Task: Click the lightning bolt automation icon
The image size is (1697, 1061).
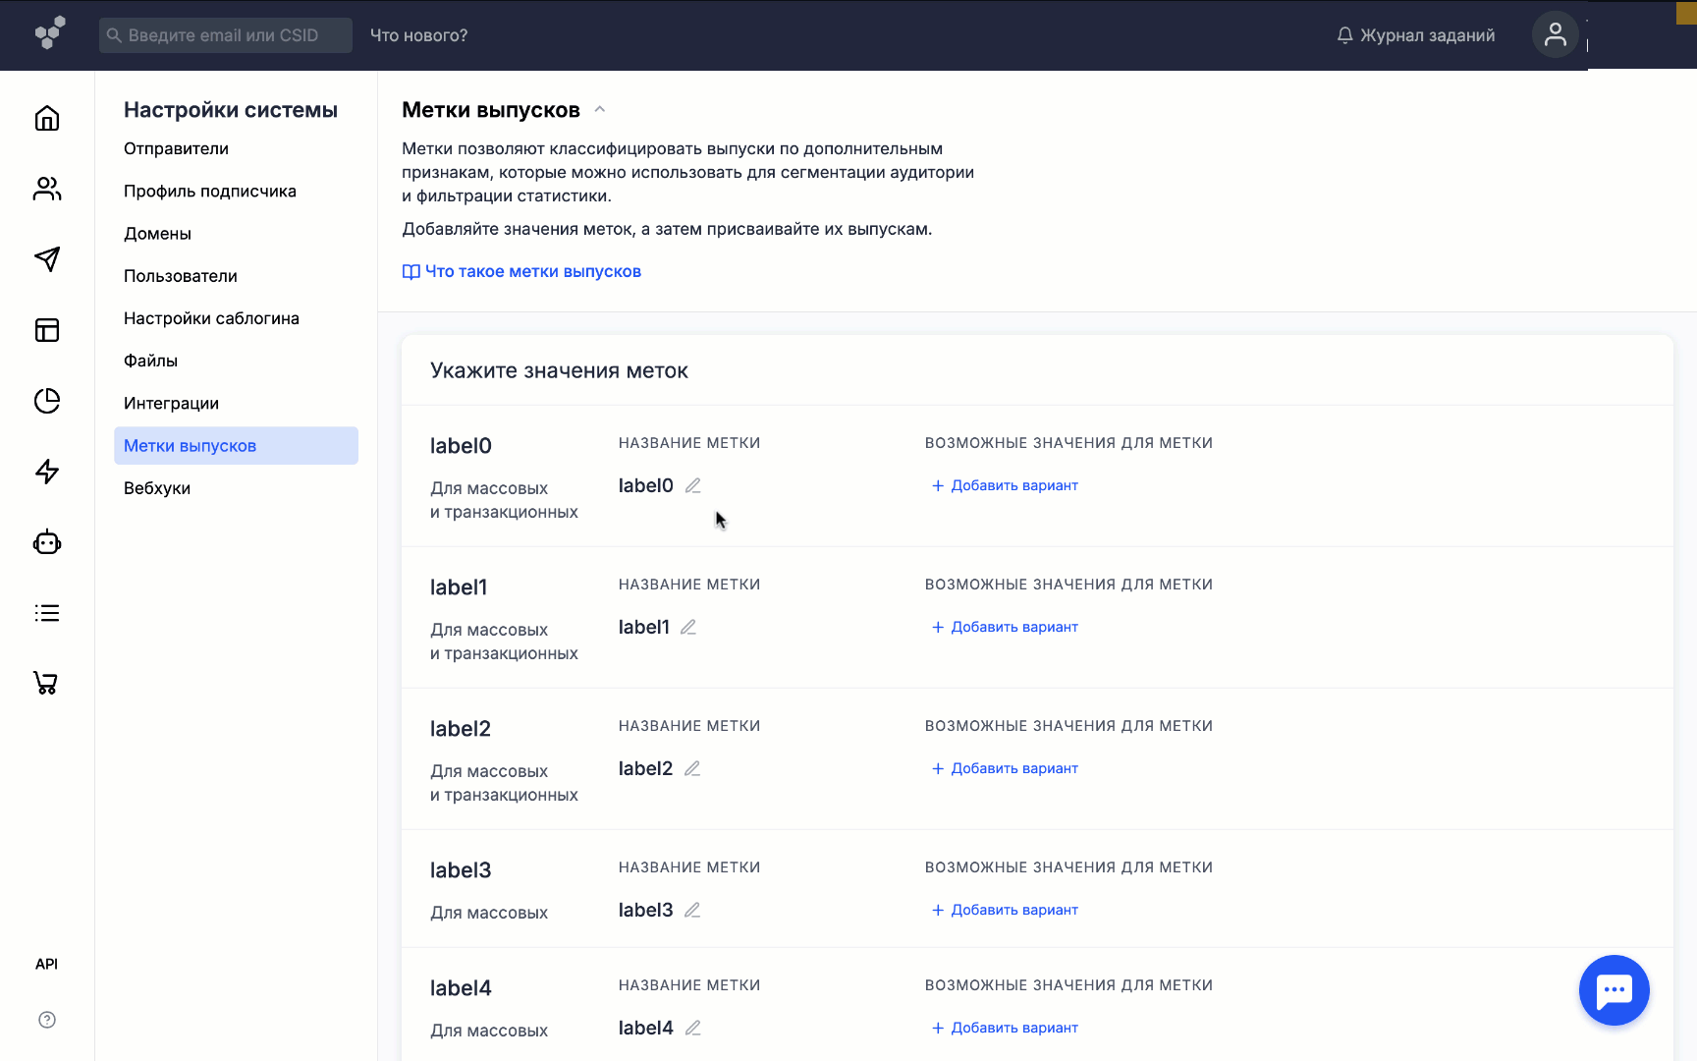Action: tap(47, 472)
